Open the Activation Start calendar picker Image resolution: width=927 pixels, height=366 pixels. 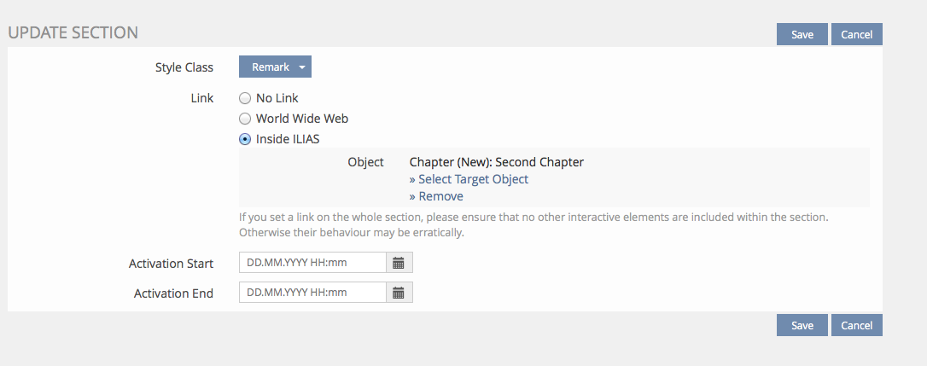pos(399,263)
